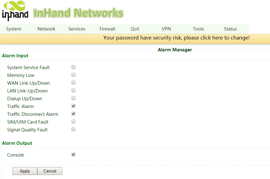Click the InHand logo icon
Viewport: 270px width, 179px height.
(x=15, y=11)
